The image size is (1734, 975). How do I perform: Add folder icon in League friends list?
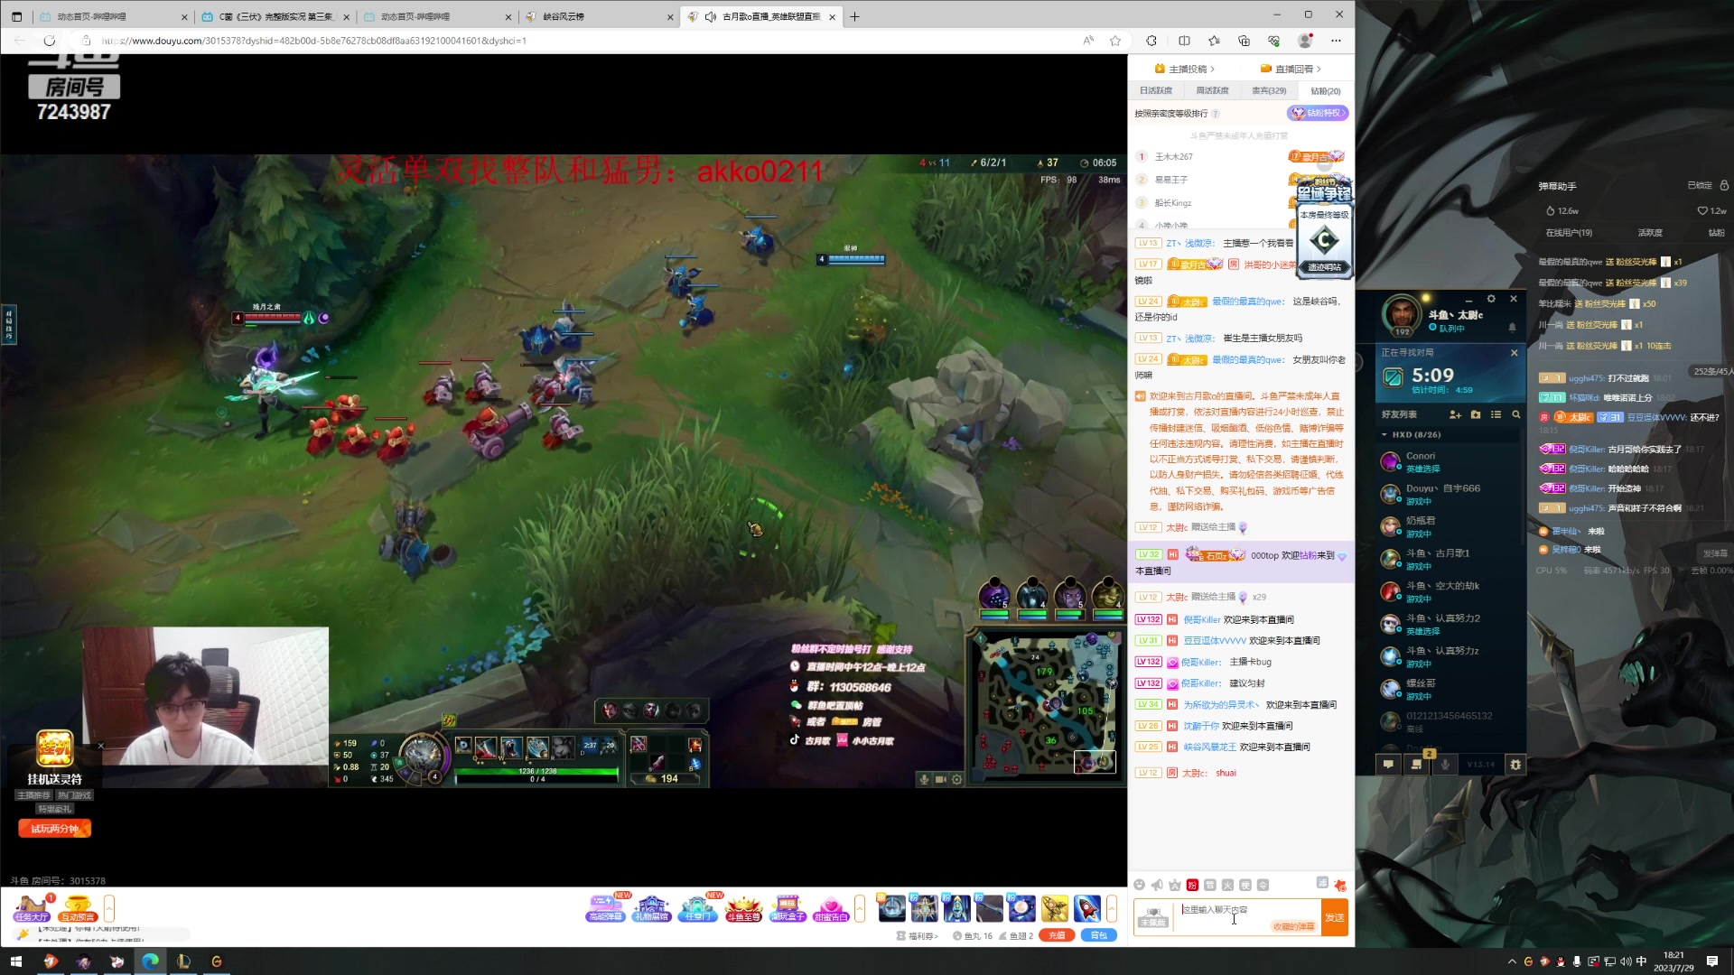click(1476, 414)
